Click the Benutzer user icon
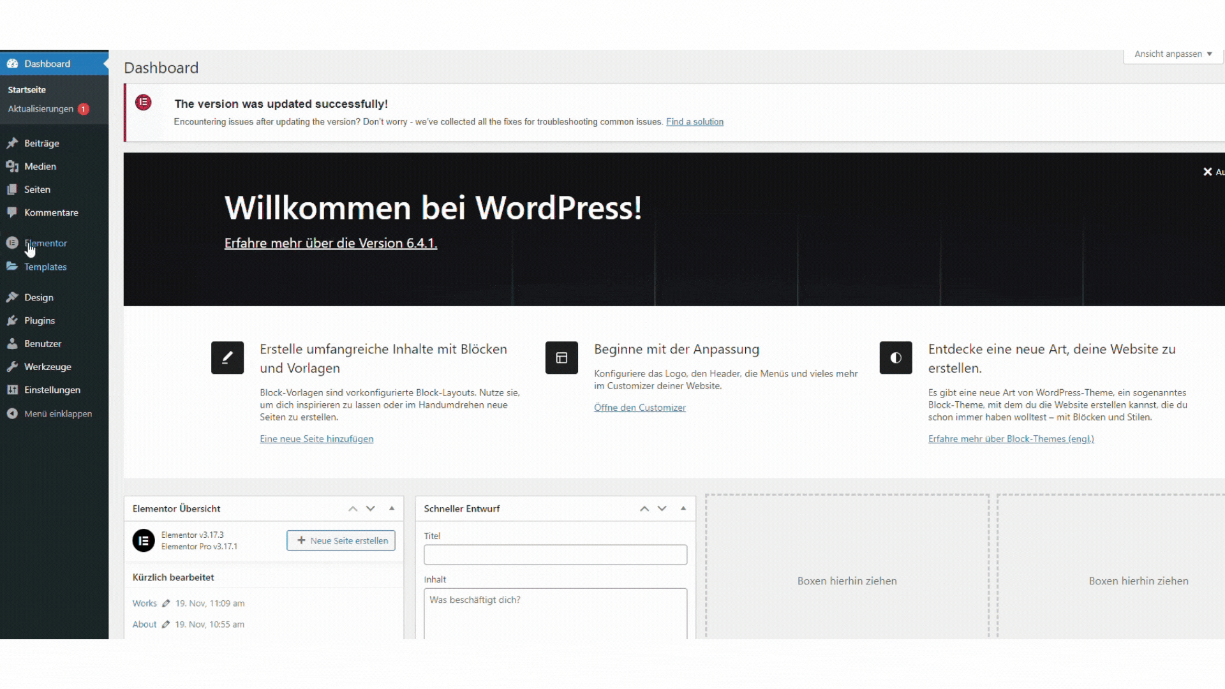1225x689 pixels. (x=12, y=343)
